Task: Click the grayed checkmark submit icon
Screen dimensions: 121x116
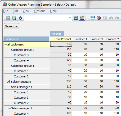Action: coord(8,18)
